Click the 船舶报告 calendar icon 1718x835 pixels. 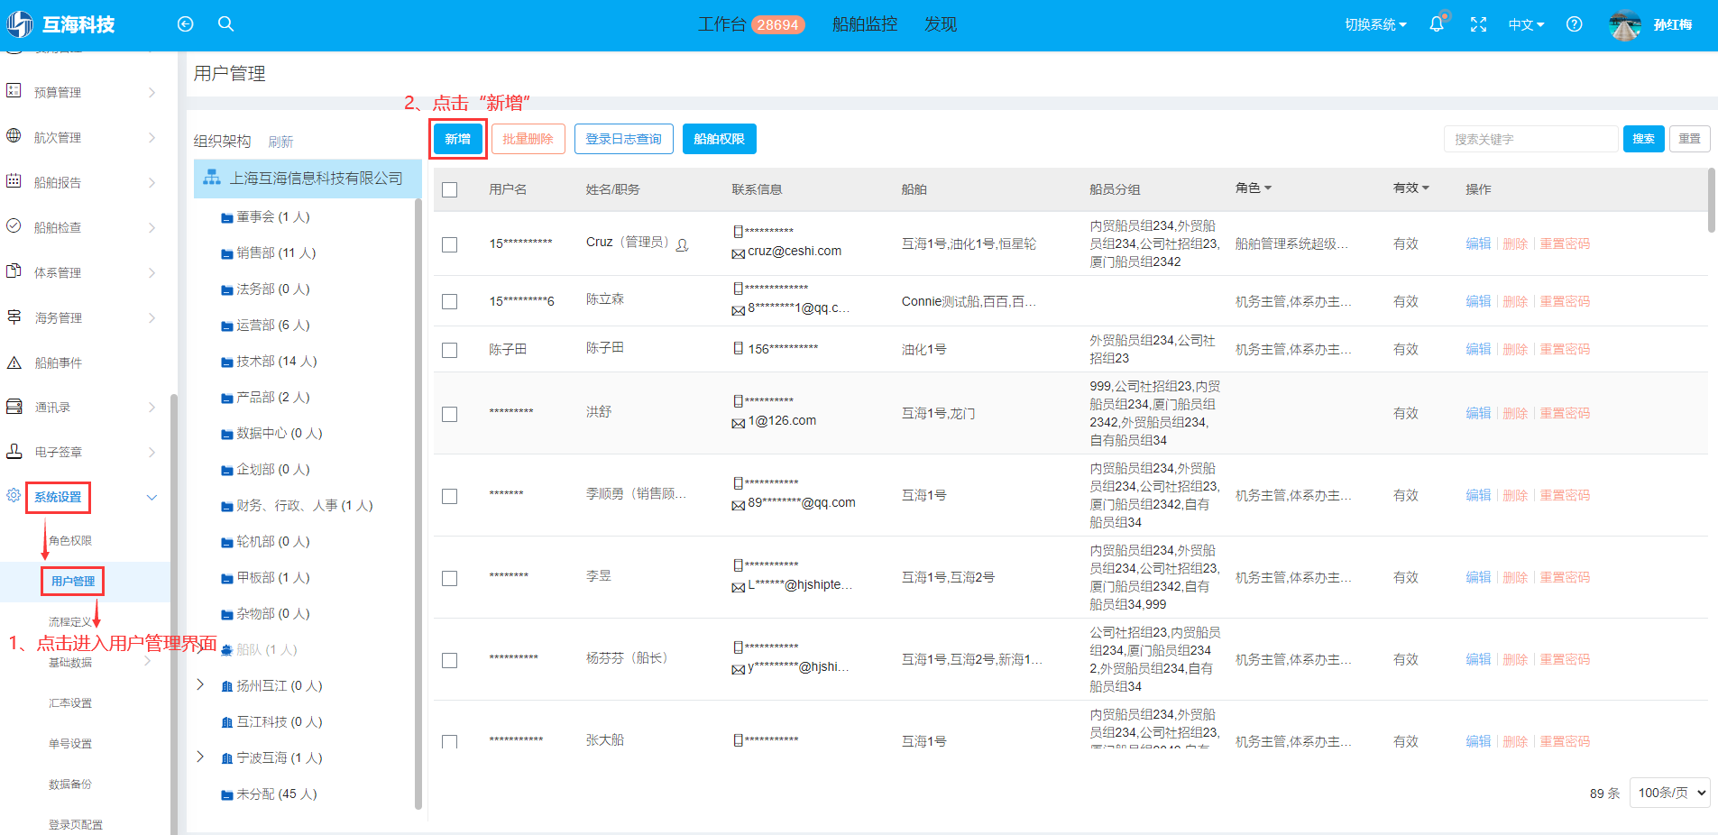click(x=14, y=181)
